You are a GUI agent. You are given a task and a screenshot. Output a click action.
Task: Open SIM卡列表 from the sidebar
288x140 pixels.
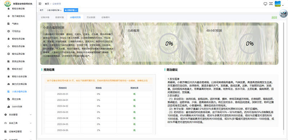click(17, 107)
